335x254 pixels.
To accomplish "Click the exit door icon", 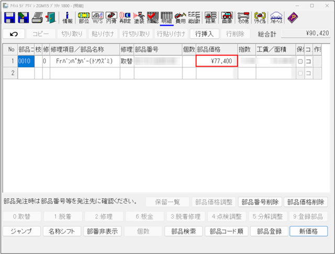I will (x=51, y=17).
